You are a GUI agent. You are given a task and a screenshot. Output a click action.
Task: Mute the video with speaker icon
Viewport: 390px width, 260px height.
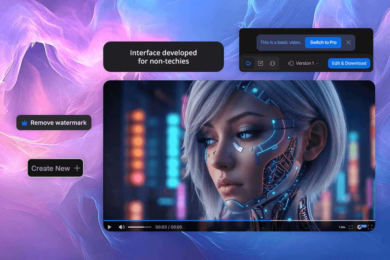[x=121, y=227]
